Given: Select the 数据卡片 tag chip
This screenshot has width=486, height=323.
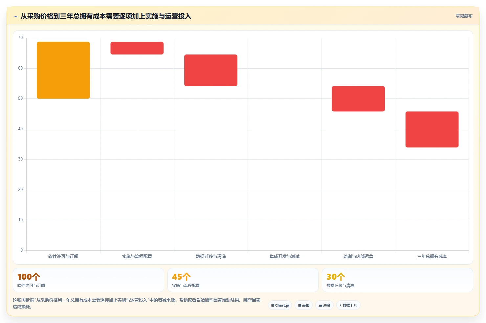Looking at the screenshot, I should tap(348, 305).
